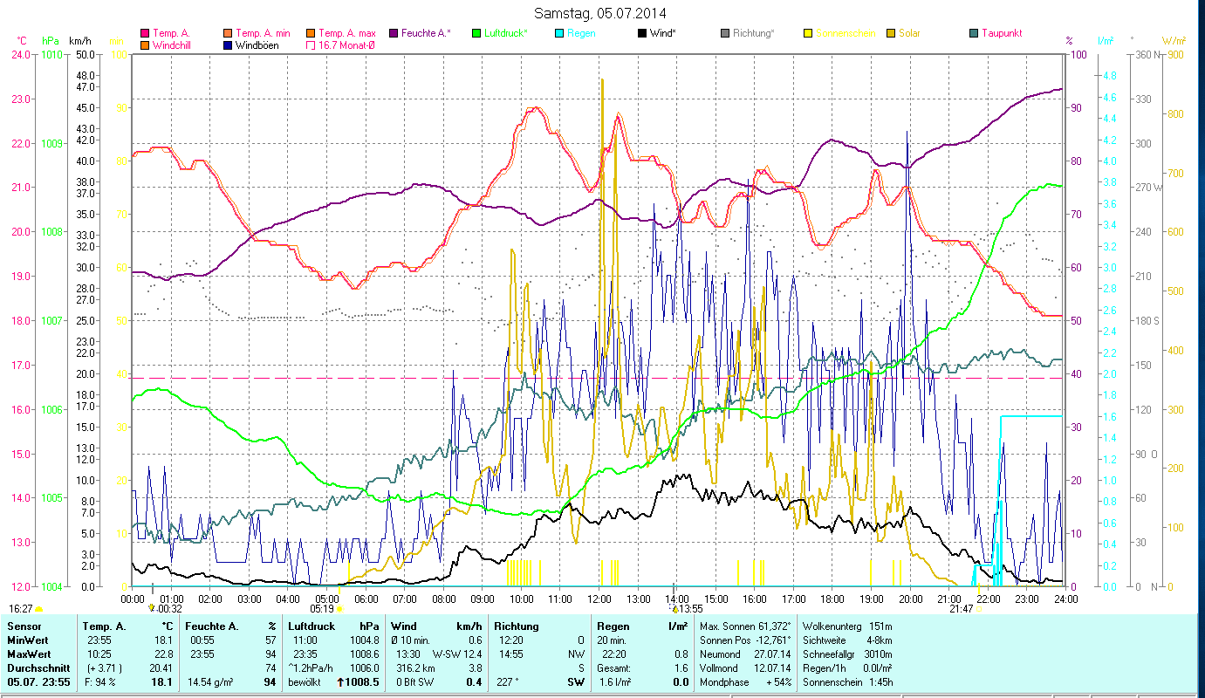
Task: Click the 21:47 sunset time label
Action: 962,609
